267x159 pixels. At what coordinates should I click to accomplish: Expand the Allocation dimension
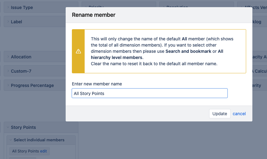click(21, 57)
